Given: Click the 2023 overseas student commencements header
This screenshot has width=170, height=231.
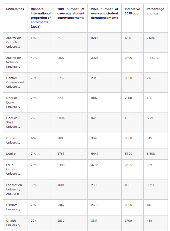Looking at the screenshot, I should pyautogui.click(x=105, y=13).
